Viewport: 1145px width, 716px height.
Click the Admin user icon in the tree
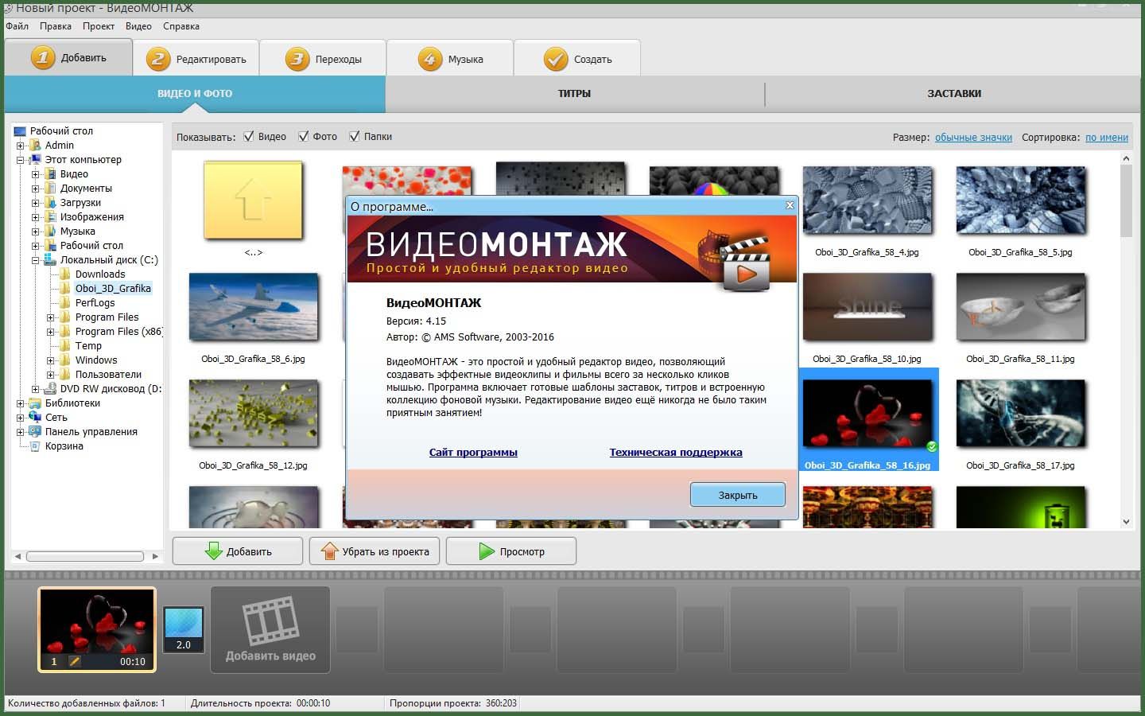[35, 146]
